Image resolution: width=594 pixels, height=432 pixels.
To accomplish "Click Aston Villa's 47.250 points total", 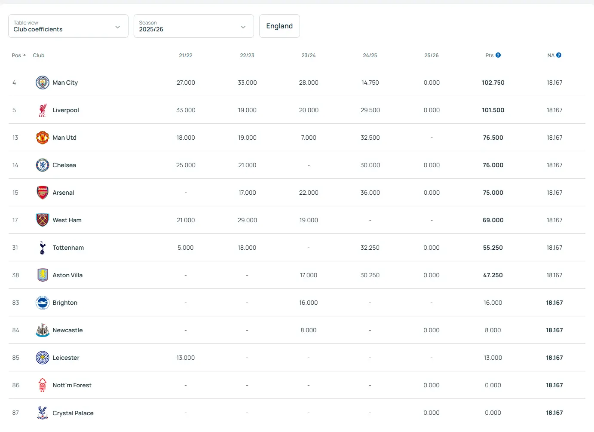I will [x=493, y=275].
